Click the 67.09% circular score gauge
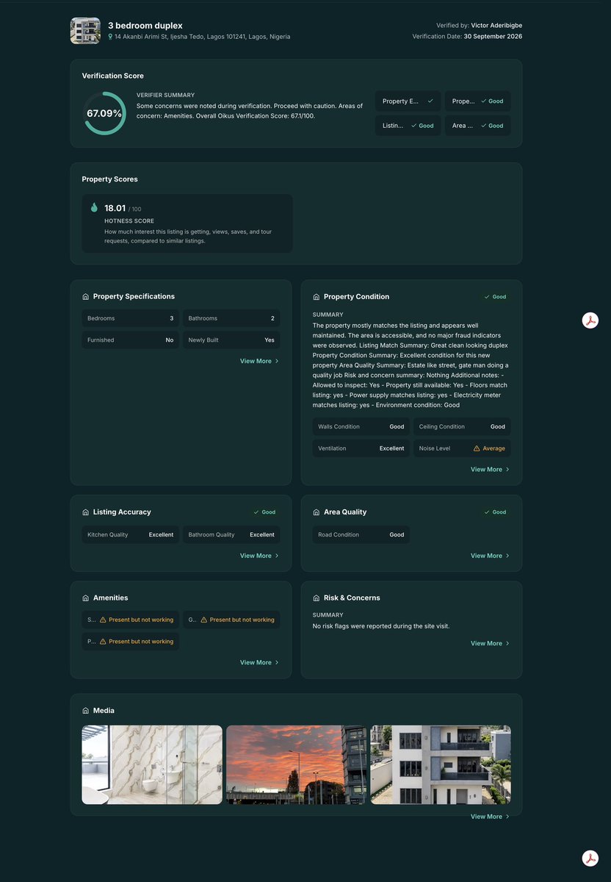Viewport: 611px width, 882px height. [x=104, y=113]
